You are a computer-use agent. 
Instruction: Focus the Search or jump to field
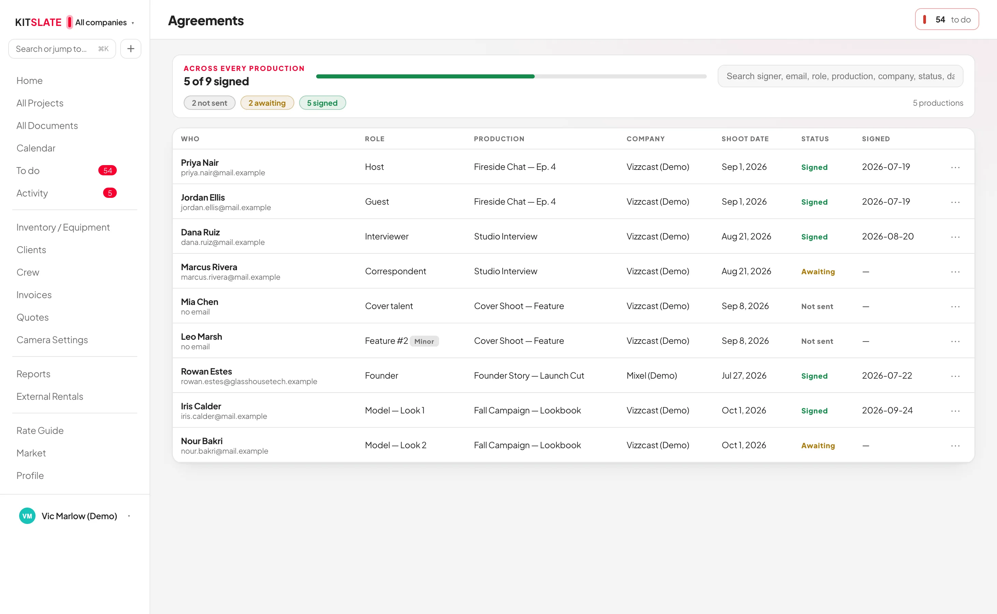point(62,49)
